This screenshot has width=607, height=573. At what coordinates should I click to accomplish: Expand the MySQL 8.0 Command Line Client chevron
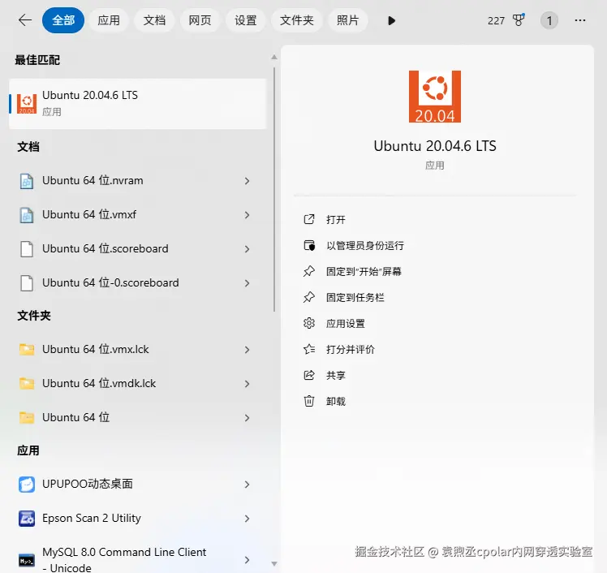point(248,560)
